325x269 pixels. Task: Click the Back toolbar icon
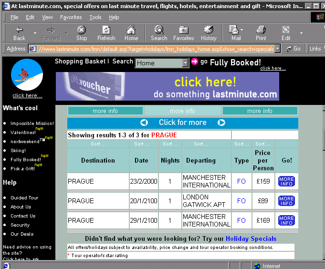tap(20, 30)
